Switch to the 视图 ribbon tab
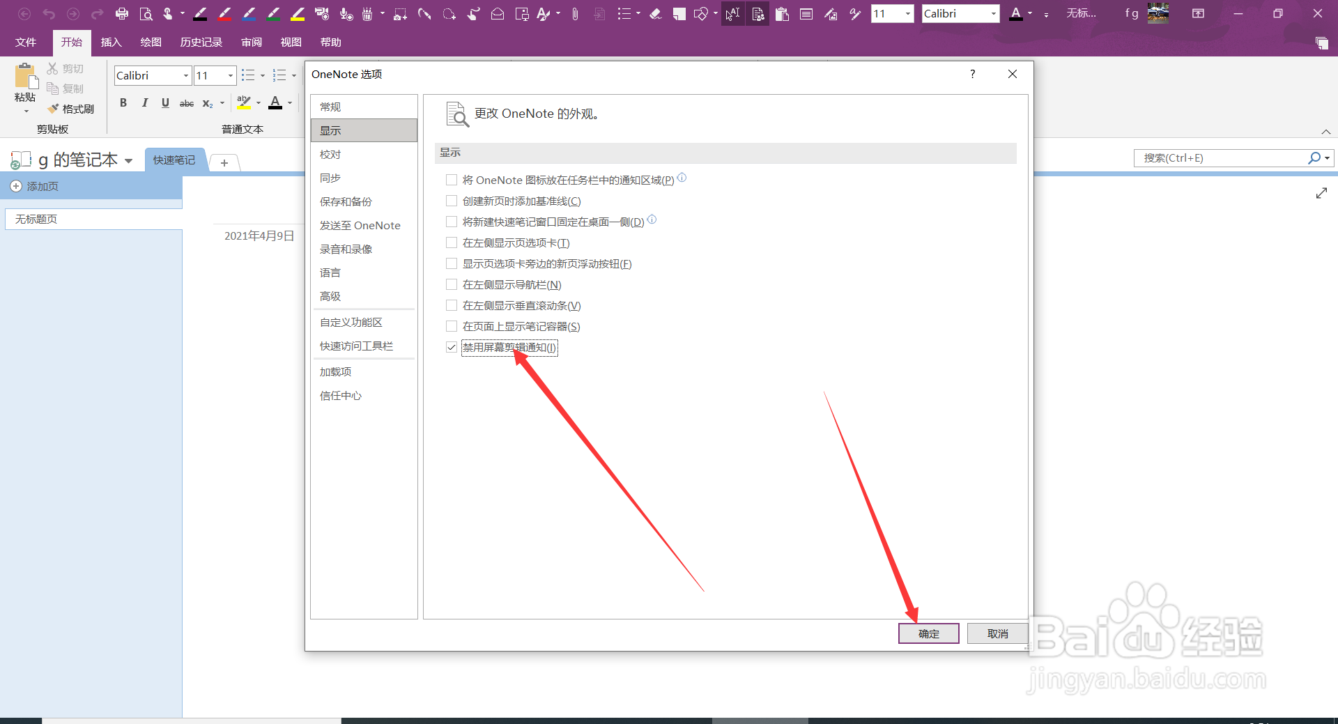The height and width of the screenshot is (724, 1338). 291,42
